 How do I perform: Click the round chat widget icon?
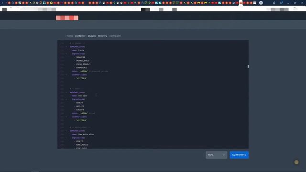296,162
